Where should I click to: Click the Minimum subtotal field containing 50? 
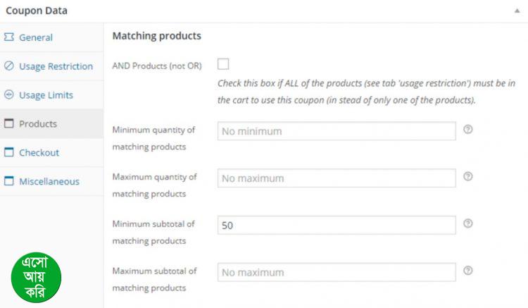coord(337,226)
